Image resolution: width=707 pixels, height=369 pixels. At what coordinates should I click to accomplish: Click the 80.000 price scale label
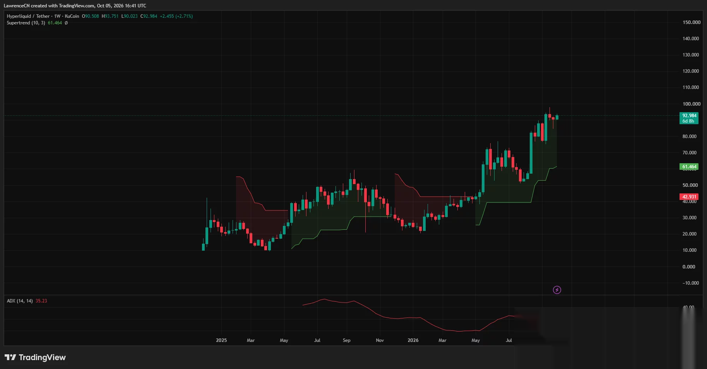690,137
